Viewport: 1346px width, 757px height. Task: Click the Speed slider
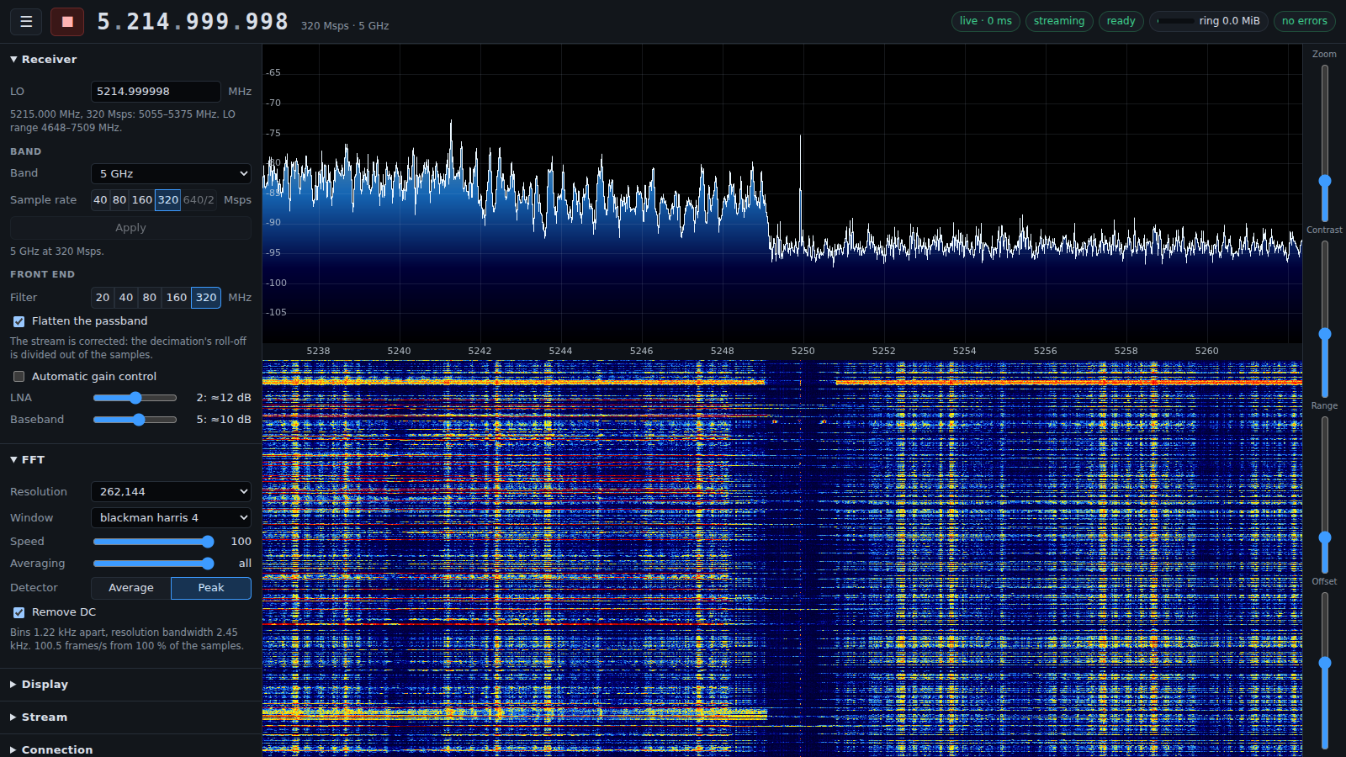153,542
